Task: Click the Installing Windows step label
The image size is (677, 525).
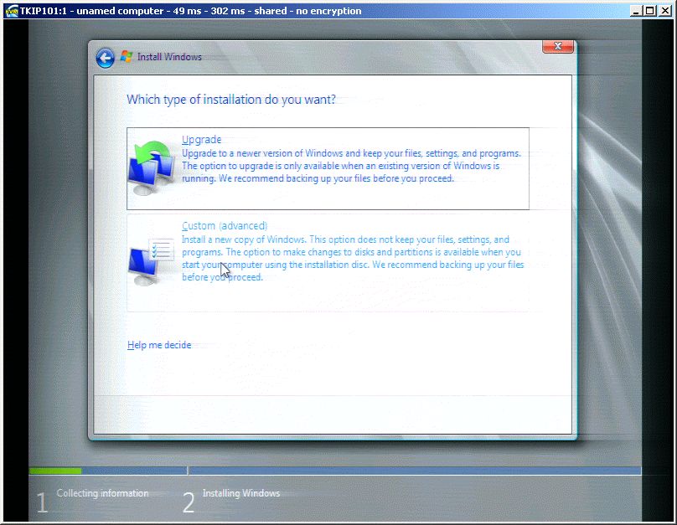Action: pos(241,493)
